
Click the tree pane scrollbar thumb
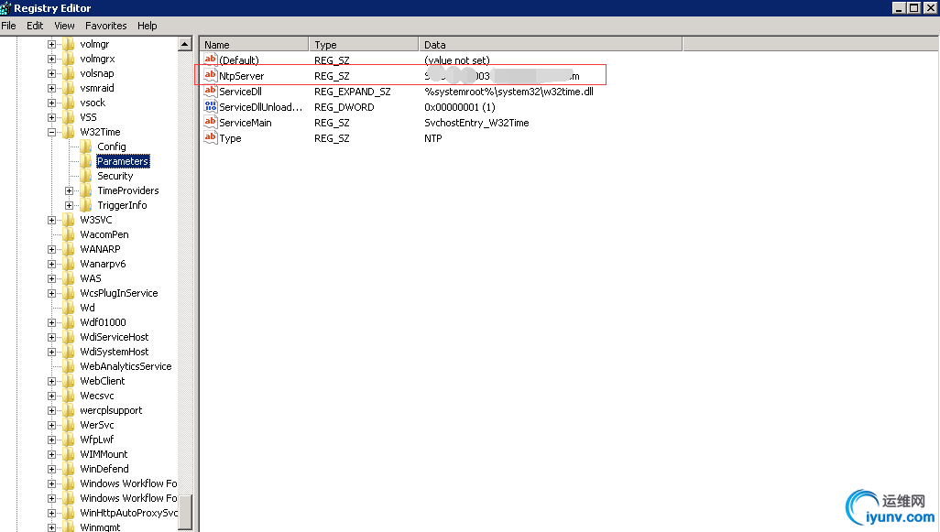pyautogui.click(x=185, y=511)
